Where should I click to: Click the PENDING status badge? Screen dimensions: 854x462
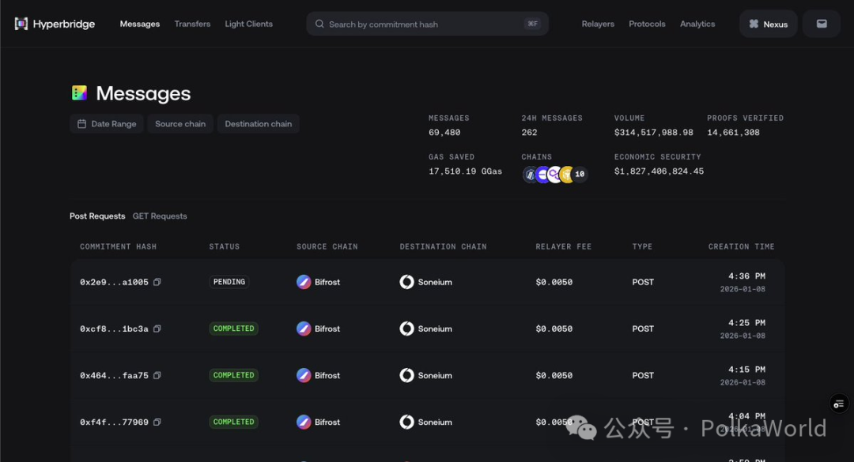[x=229, y=282]
